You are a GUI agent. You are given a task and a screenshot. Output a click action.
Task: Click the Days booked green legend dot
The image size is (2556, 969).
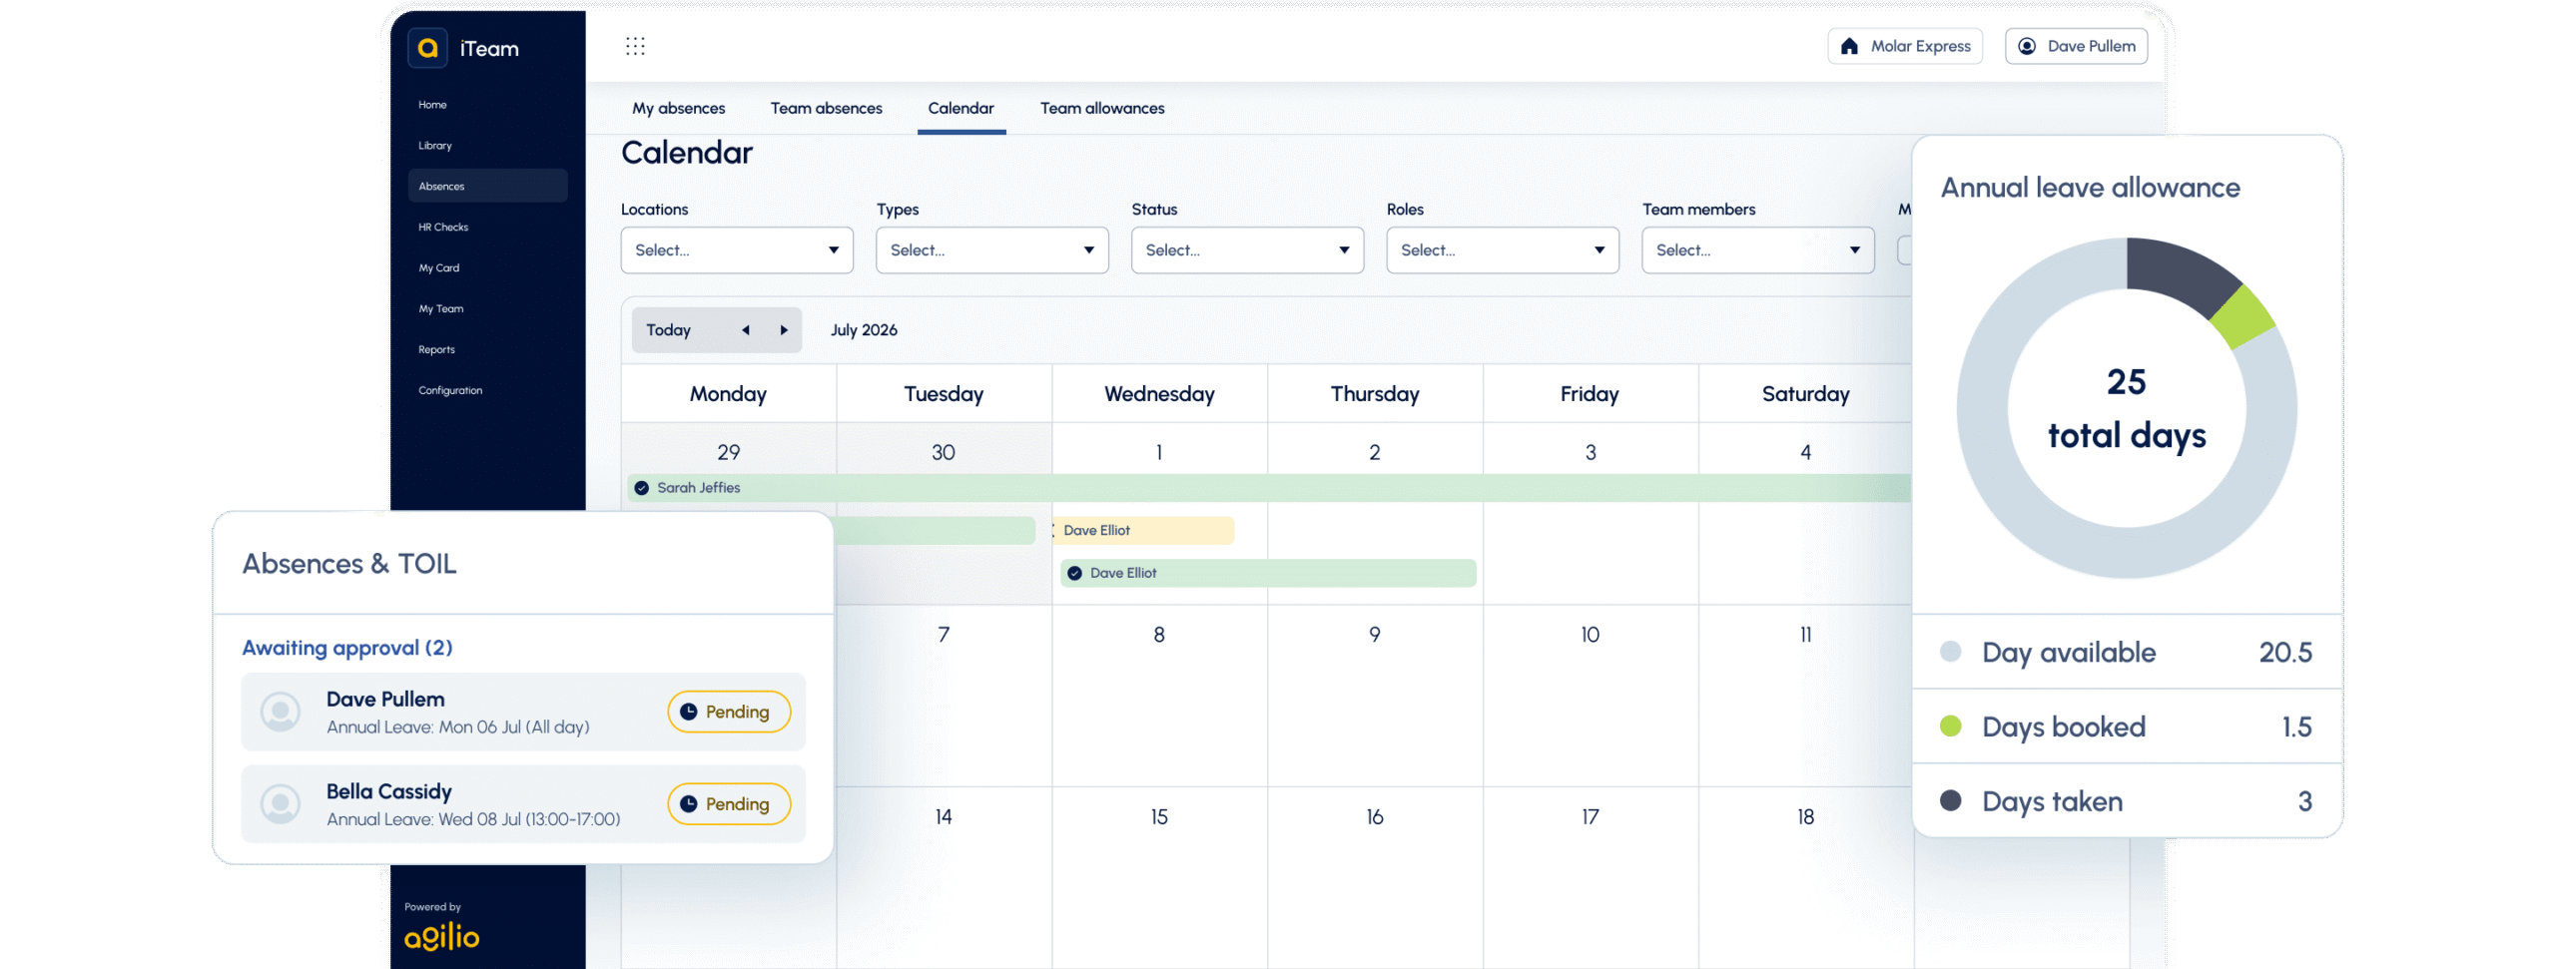[1950, 726]
